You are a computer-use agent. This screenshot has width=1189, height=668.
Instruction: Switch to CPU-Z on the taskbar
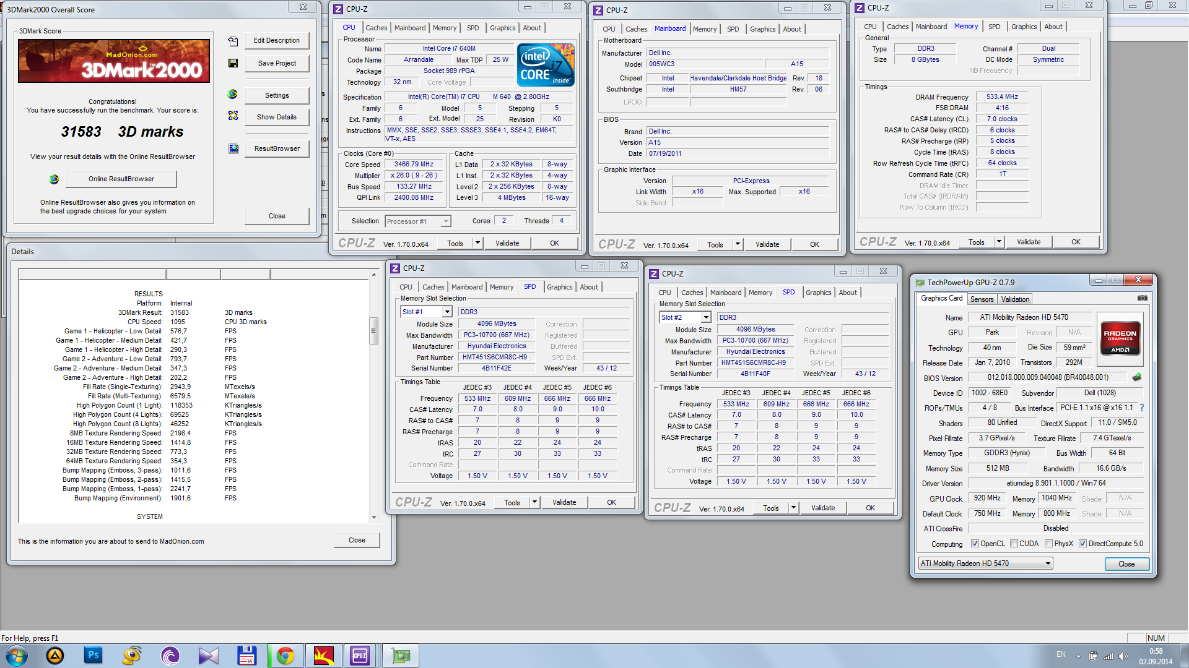tap(360, 656)
